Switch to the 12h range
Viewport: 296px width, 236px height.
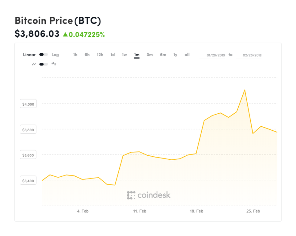tap(100, 55)
